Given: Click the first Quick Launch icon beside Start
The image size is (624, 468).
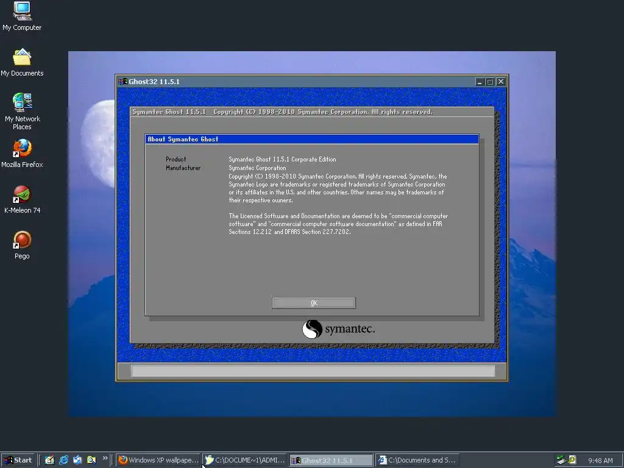Looking at the screenshot, I should point(49,460).
